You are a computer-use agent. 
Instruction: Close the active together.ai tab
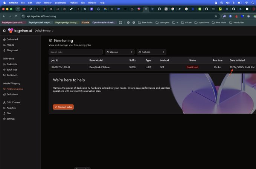coord(146,9)
